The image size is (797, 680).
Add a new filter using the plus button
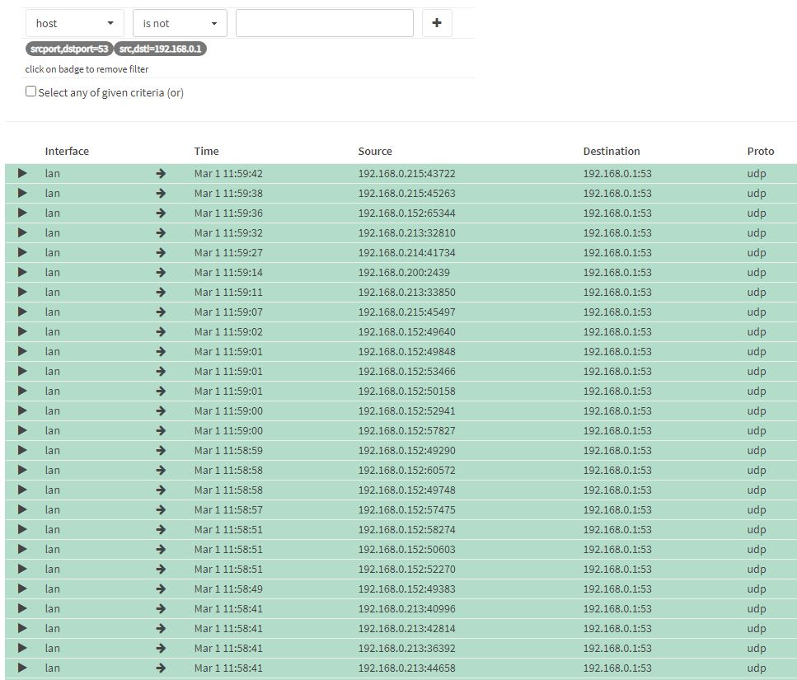tap(437, 22)
